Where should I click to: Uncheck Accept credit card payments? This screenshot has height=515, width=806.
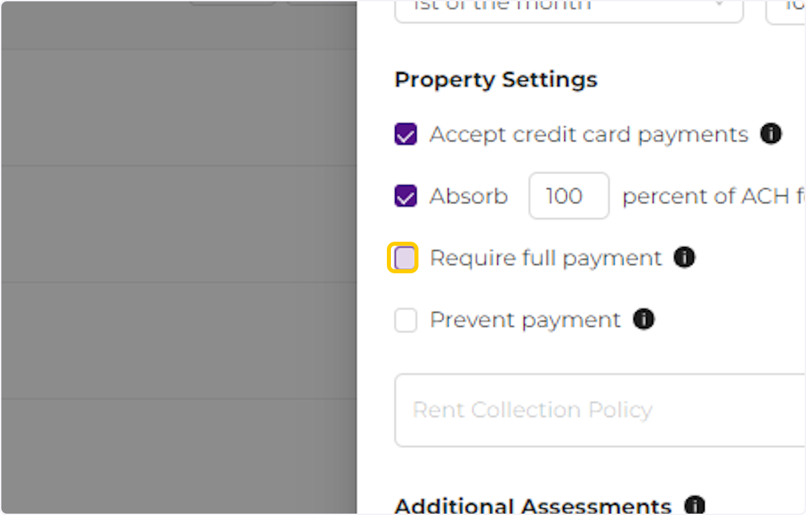coord(405,134)
